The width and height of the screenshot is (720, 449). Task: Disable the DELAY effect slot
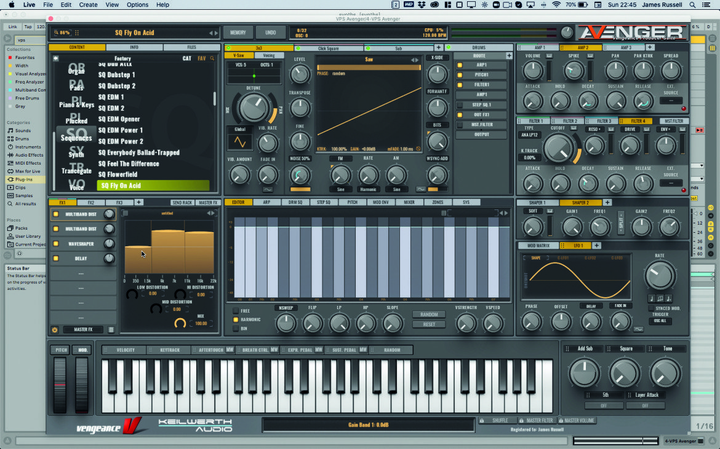tap(55, 259)
